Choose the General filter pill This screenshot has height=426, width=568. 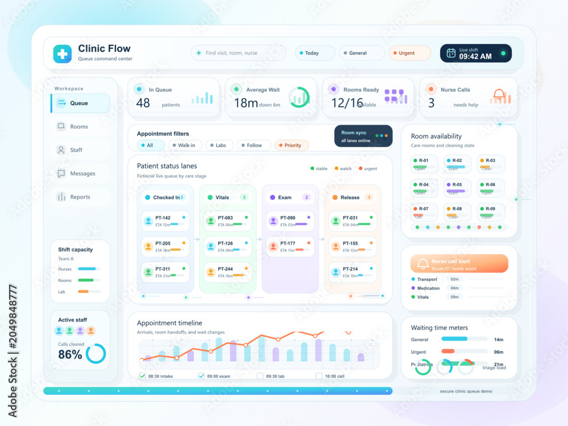(x=362, y=53)
